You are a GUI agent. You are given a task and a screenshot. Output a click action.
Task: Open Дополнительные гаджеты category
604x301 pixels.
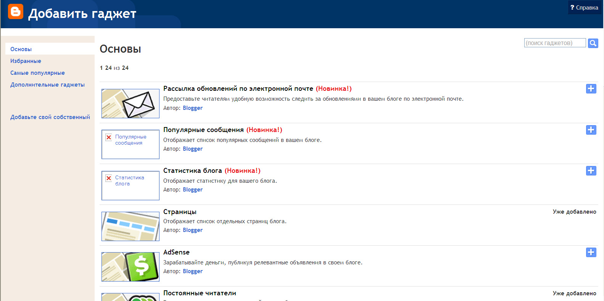[x=47, y=85]
